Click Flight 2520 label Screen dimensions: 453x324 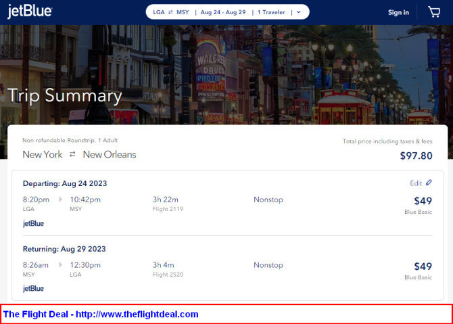click(x=168, y=275)
